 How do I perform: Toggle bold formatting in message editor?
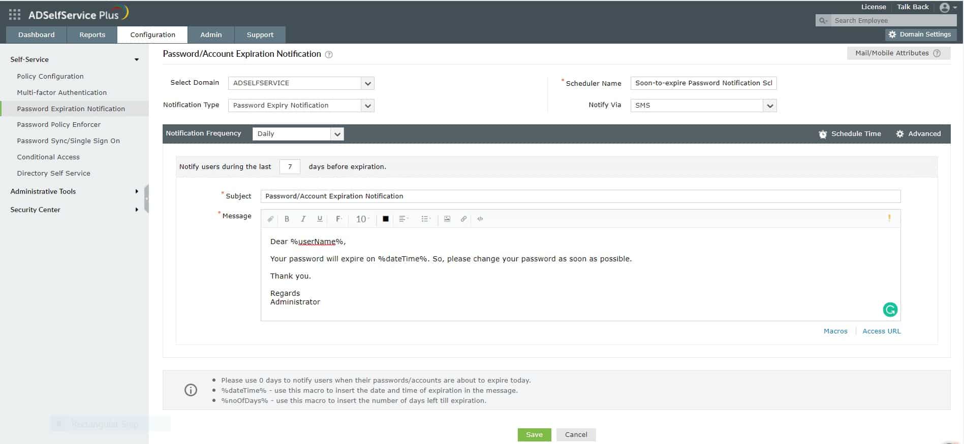click(287, 219)
